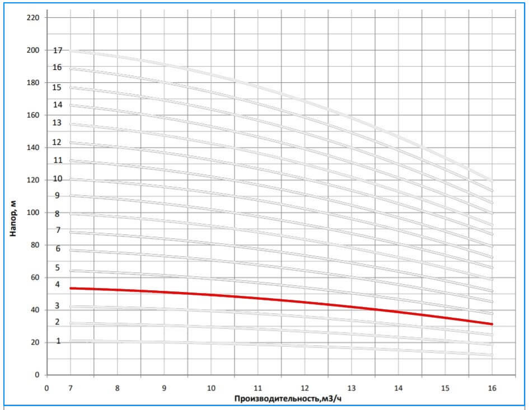Click the curve label 4 above red line

point(57,285)
